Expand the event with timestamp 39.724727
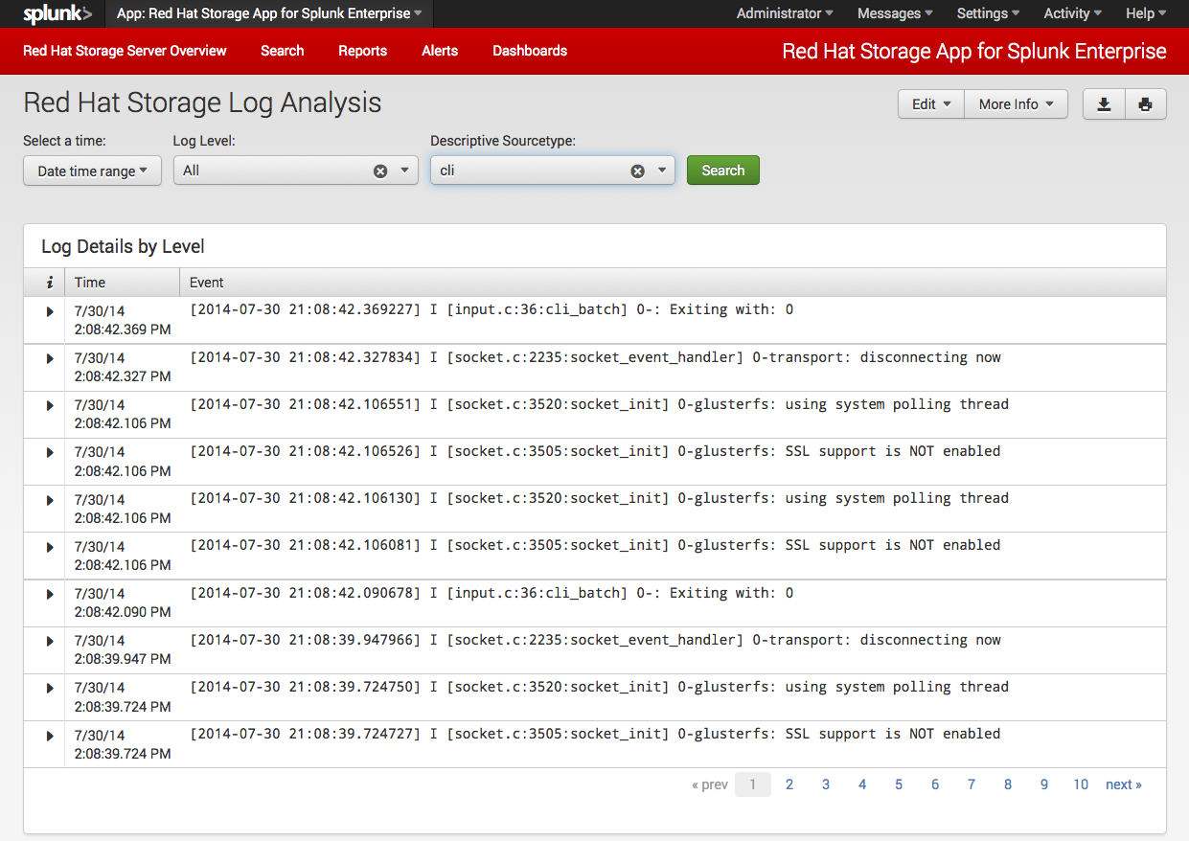The image size is (1189, 841). pyautogui.click(x=50, y=736)
